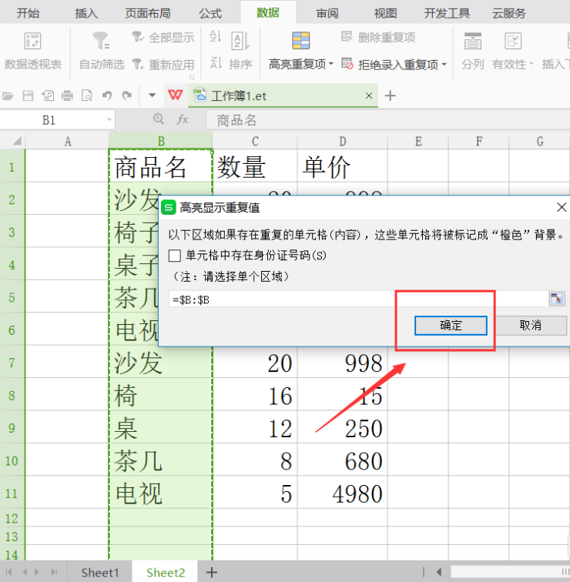
Task: Open the 云服务 ribbon tab
Action: point(509,13)
